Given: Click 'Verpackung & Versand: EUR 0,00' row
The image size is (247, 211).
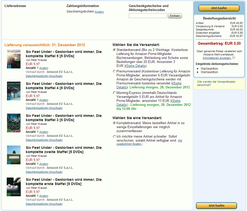Looking at the screenshot, I should [219, 26].
